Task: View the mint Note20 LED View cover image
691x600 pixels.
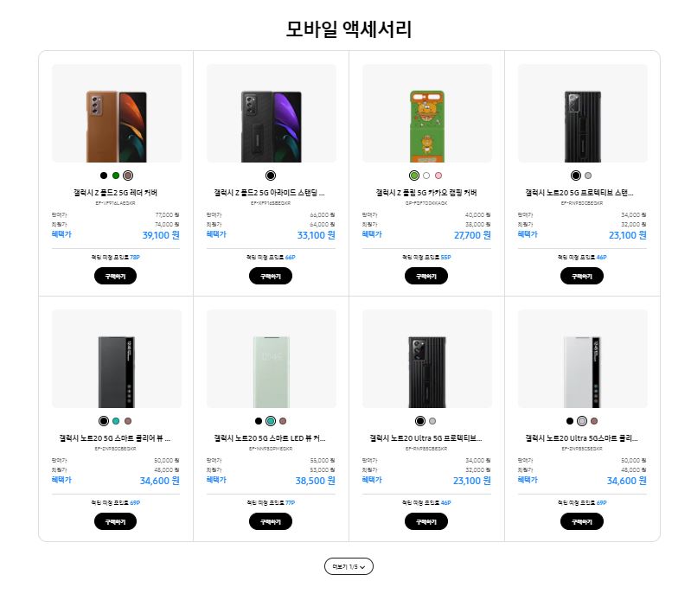Action: 271,359
